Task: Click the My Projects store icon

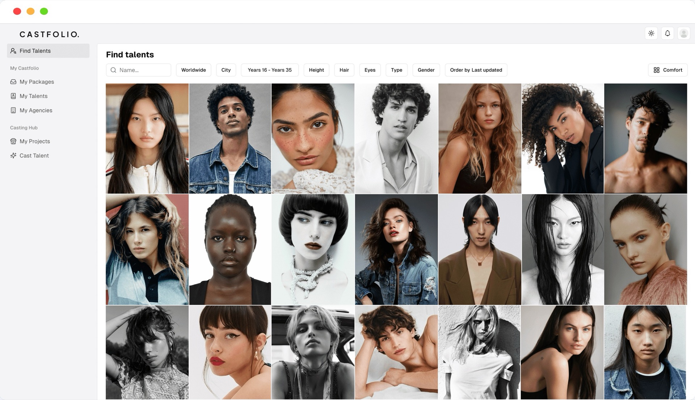Action: (x=13, y=141)
